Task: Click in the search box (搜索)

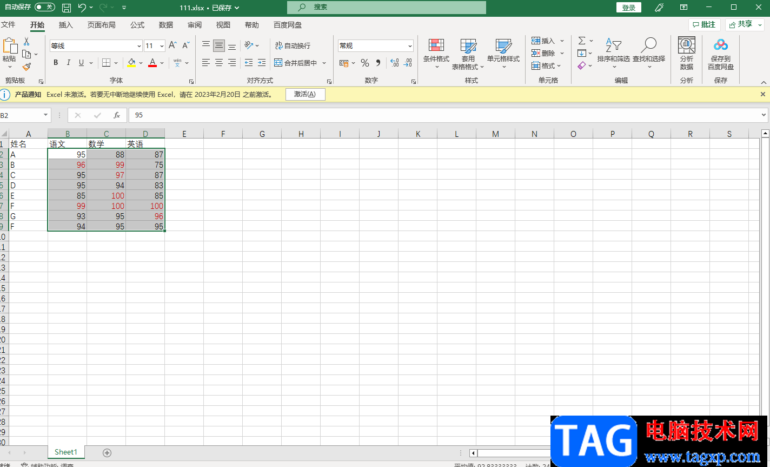Action: [387, 8]
